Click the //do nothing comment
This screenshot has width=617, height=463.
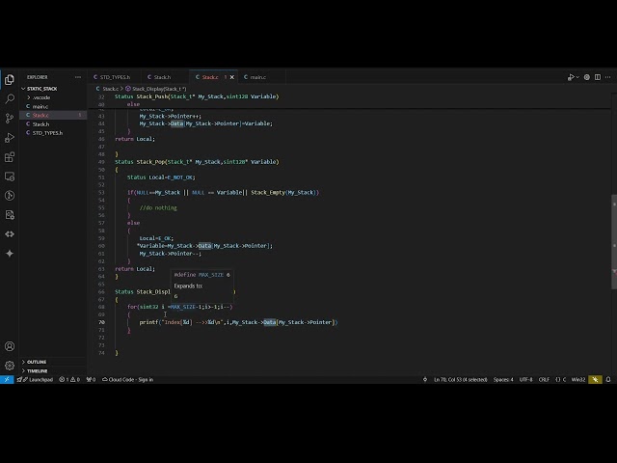click(x=158, y=208)
